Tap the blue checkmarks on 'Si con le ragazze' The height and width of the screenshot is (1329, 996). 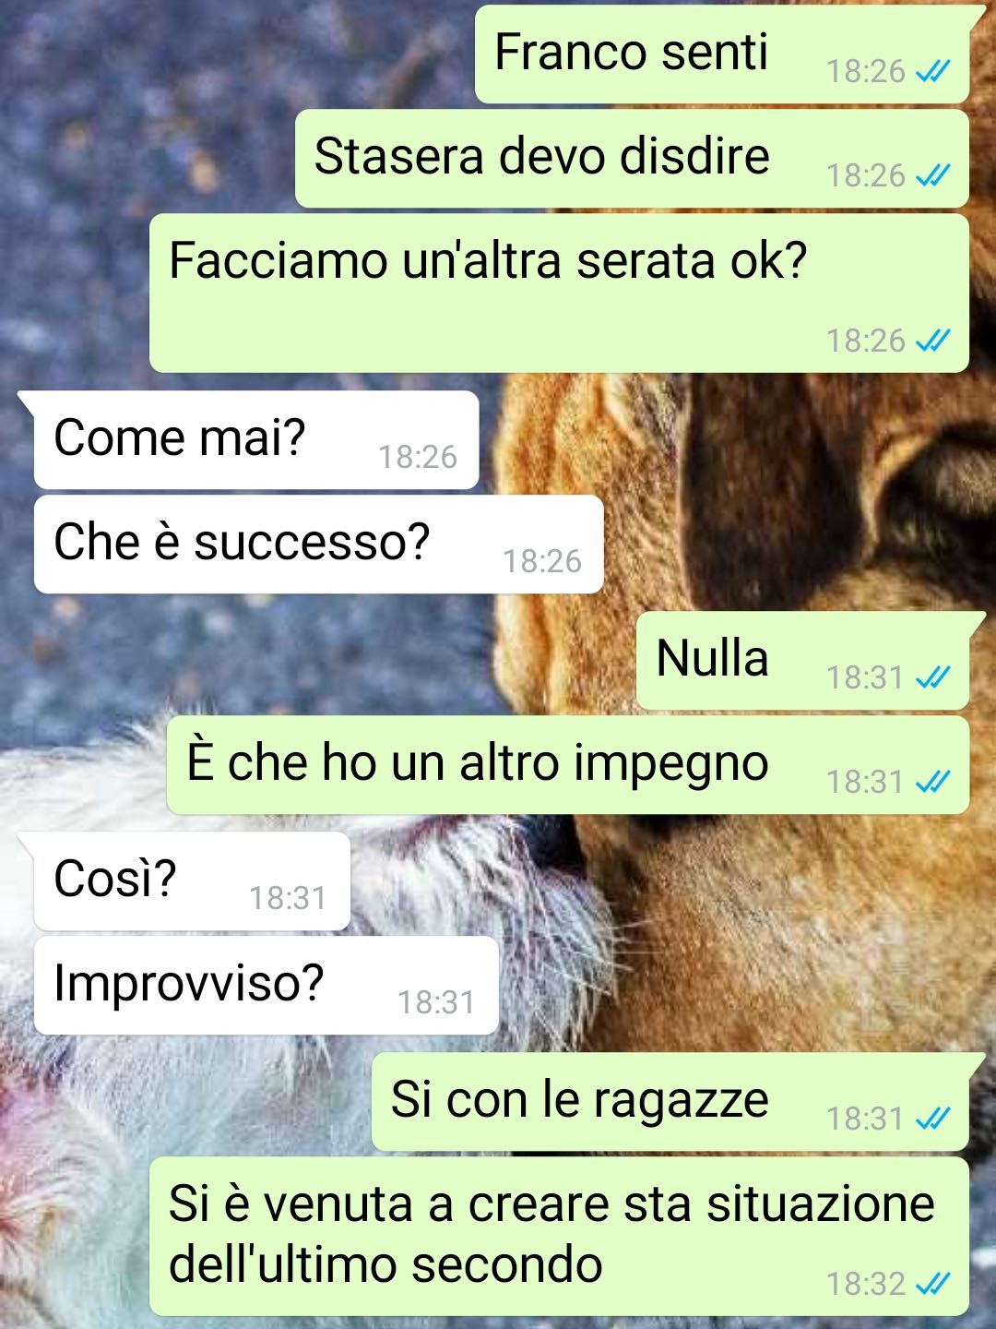click(932, 1119)
